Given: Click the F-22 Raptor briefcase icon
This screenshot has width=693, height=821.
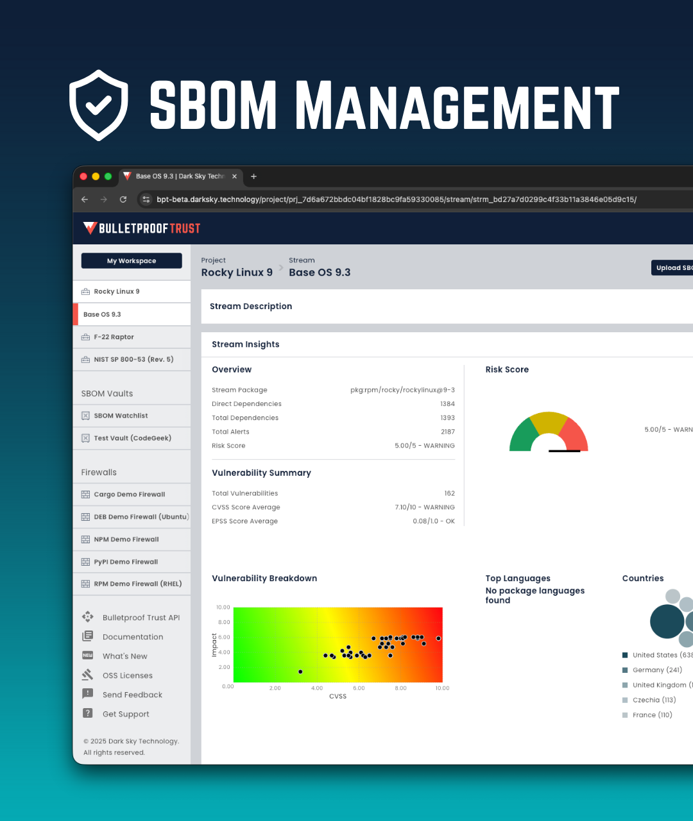Looking at the screenshot, I should (x=85, y=337).
